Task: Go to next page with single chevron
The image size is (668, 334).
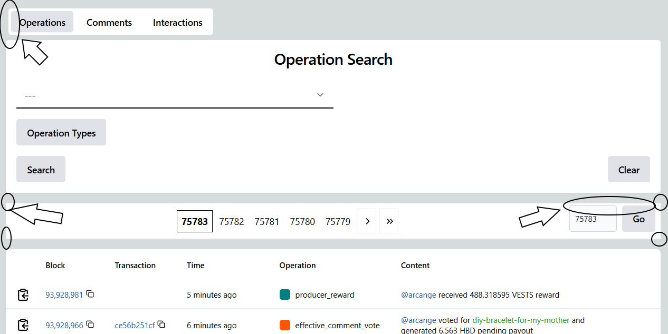Action: click(367, 221)
